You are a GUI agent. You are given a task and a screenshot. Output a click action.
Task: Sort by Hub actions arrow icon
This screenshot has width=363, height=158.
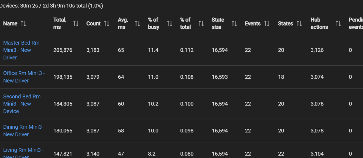coord(338,23)
